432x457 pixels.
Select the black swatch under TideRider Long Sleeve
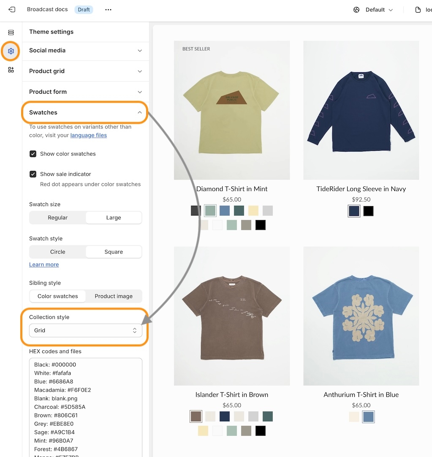coord(368,211)
